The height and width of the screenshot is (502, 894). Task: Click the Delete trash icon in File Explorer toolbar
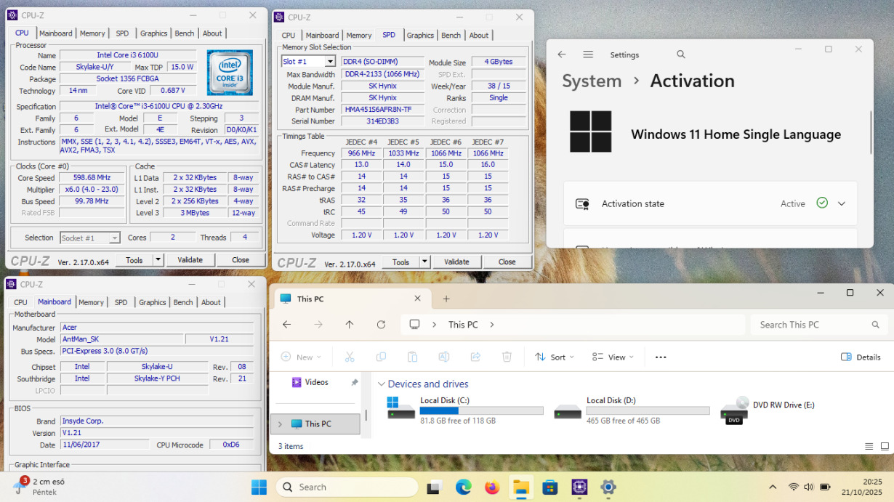tap(507, 357)
